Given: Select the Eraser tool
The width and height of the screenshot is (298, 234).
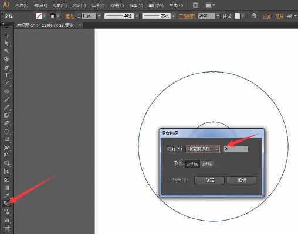Looking at the screenshot, I should [6, 123].
